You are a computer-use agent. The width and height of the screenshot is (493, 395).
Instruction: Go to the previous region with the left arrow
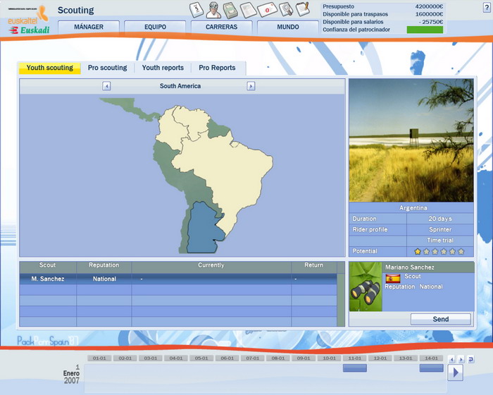[106, 86]
